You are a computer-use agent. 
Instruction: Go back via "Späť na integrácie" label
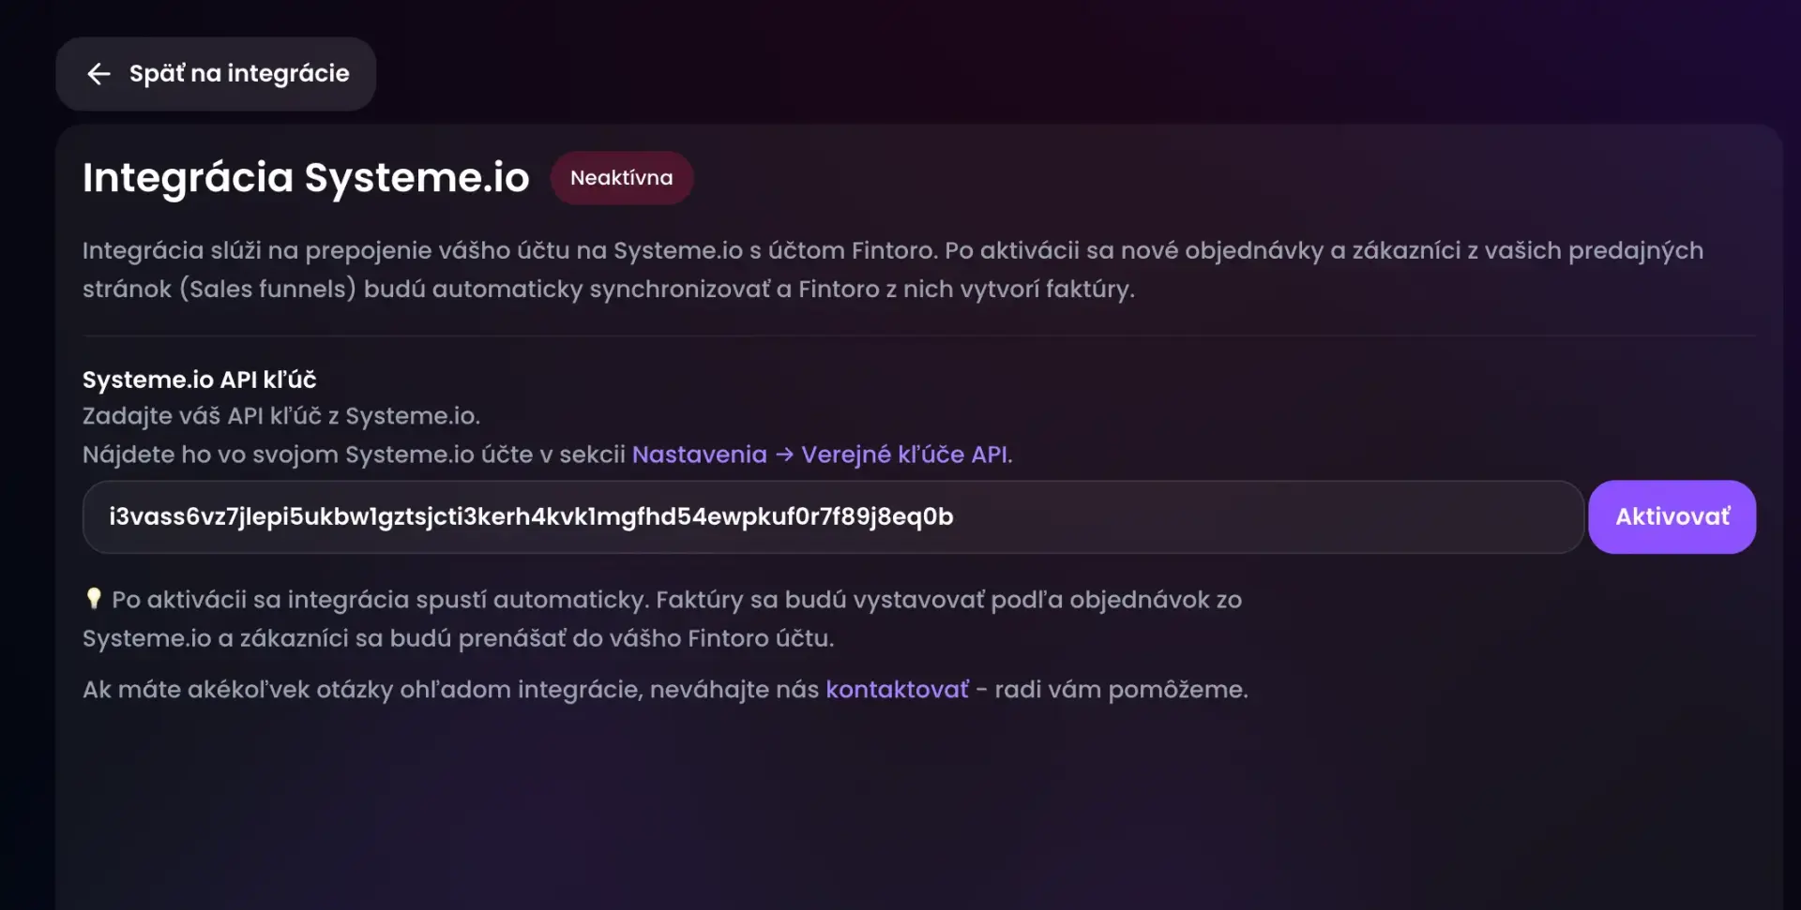click(238, 74)
